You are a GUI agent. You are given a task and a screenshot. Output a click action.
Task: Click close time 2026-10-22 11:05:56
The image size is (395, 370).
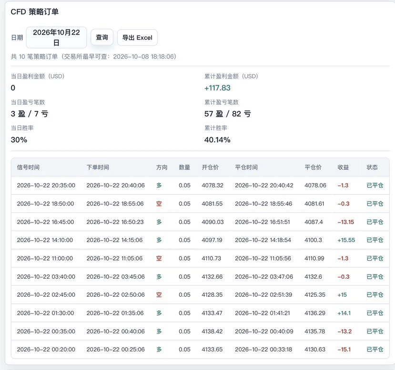pos(263,258)
